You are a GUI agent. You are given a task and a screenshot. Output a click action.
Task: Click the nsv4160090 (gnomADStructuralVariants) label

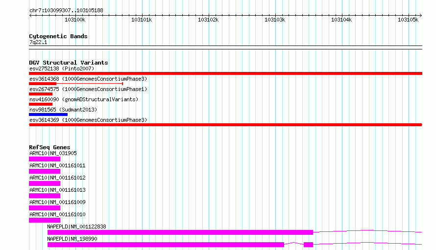(x=84, y=99)
